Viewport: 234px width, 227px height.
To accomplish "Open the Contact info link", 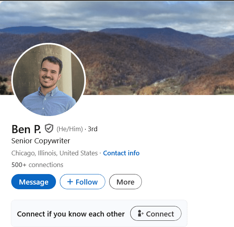I will point(121,153).
